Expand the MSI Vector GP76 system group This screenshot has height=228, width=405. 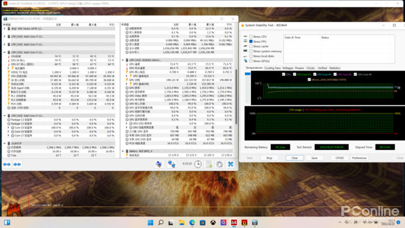(5, 29)
